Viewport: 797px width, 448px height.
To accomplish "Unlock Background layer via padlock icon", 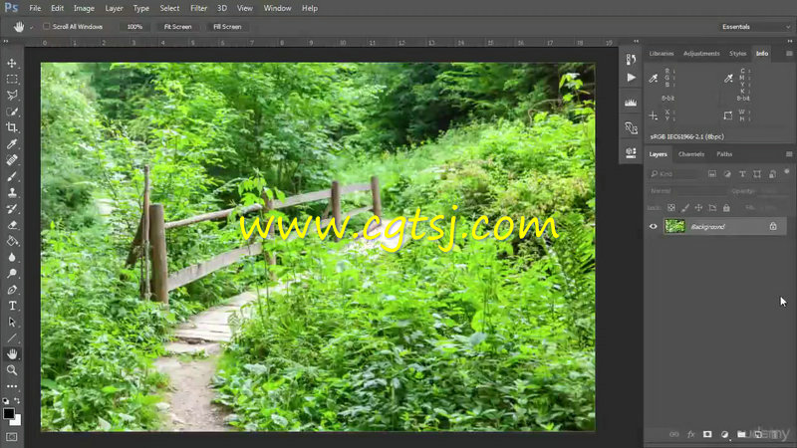I will click(x=773, y=227).
